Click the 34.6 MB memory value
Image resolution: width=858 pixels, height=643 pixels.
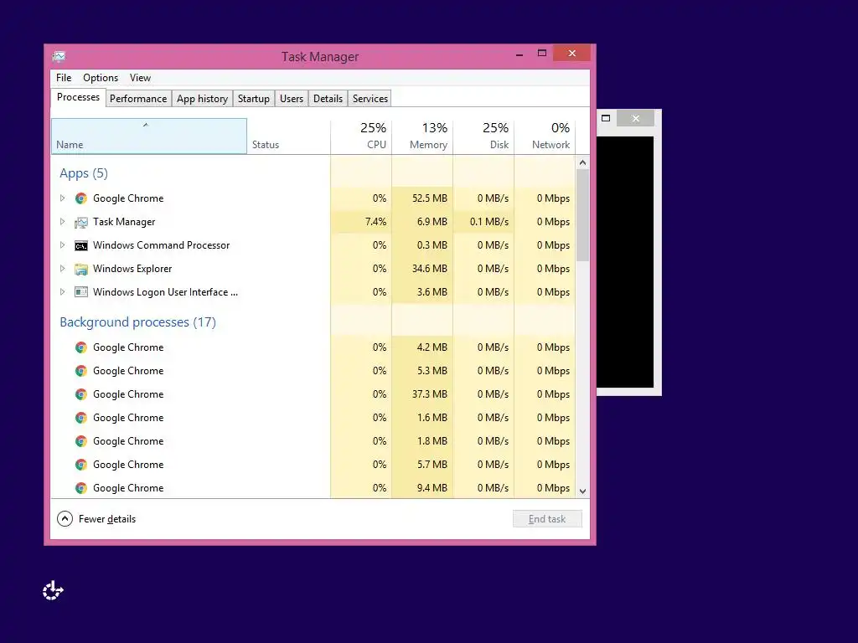430,269
